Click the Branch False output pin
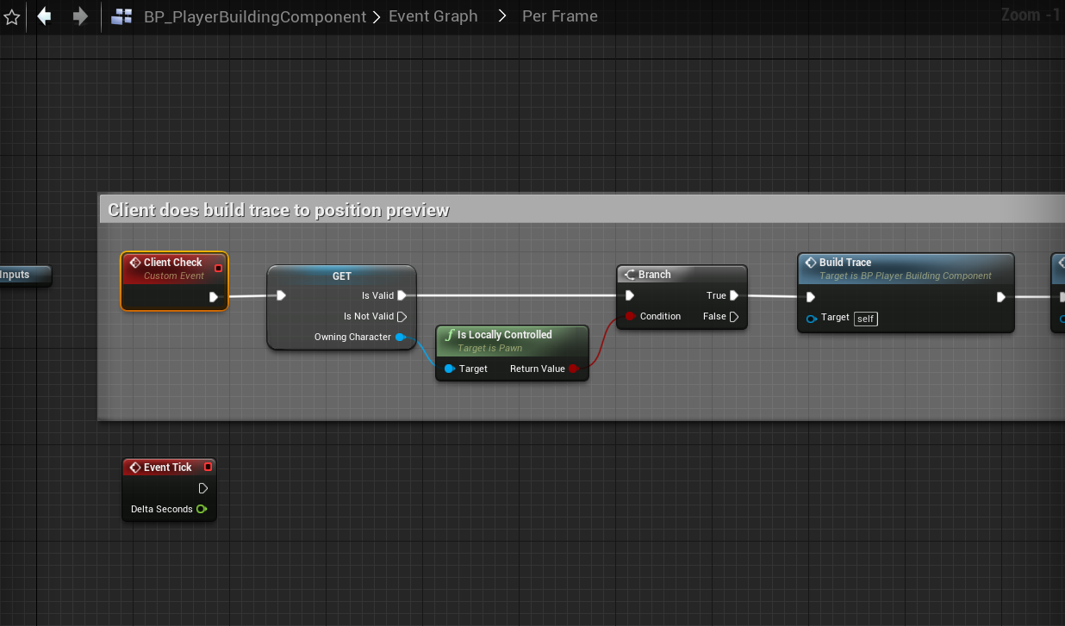Screen dimensions: 1065x626 [734, 316]
